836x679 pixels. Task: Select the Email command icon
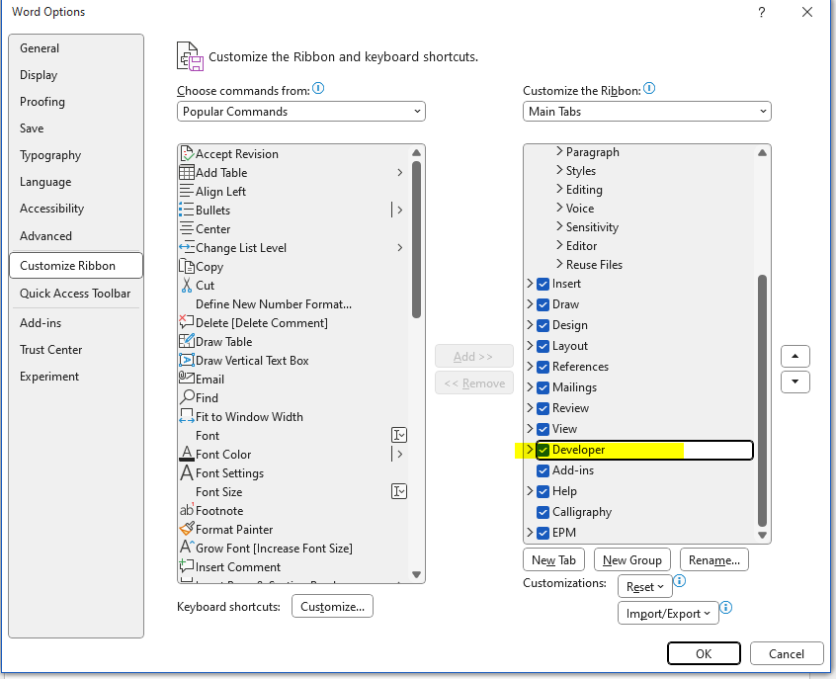coord(187,378)
